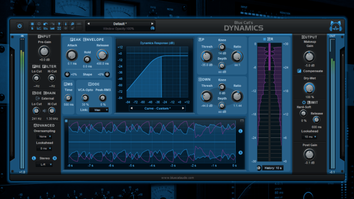Click the Peak Envelope Attack knob

(72, 55)
